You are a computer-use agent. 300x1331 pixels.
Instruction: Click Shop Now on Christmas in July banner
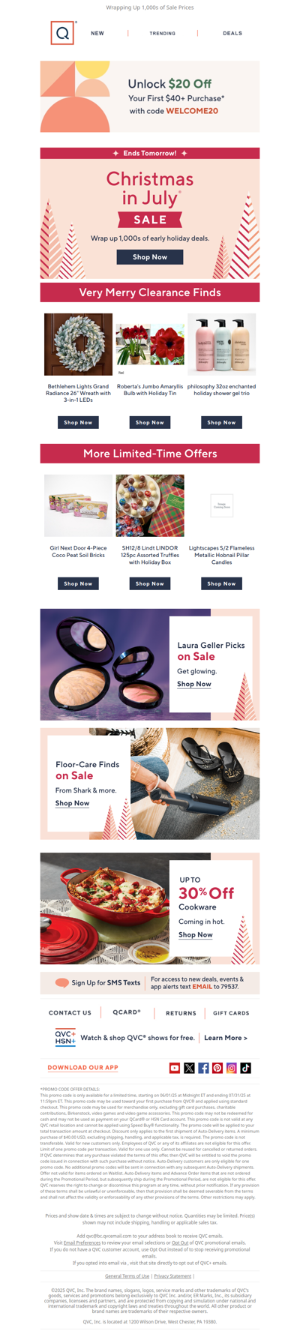point(150,256)
